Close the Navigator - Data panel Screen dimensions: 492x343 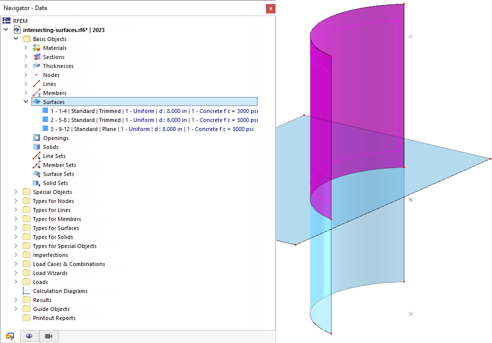[x=271, y=8]
